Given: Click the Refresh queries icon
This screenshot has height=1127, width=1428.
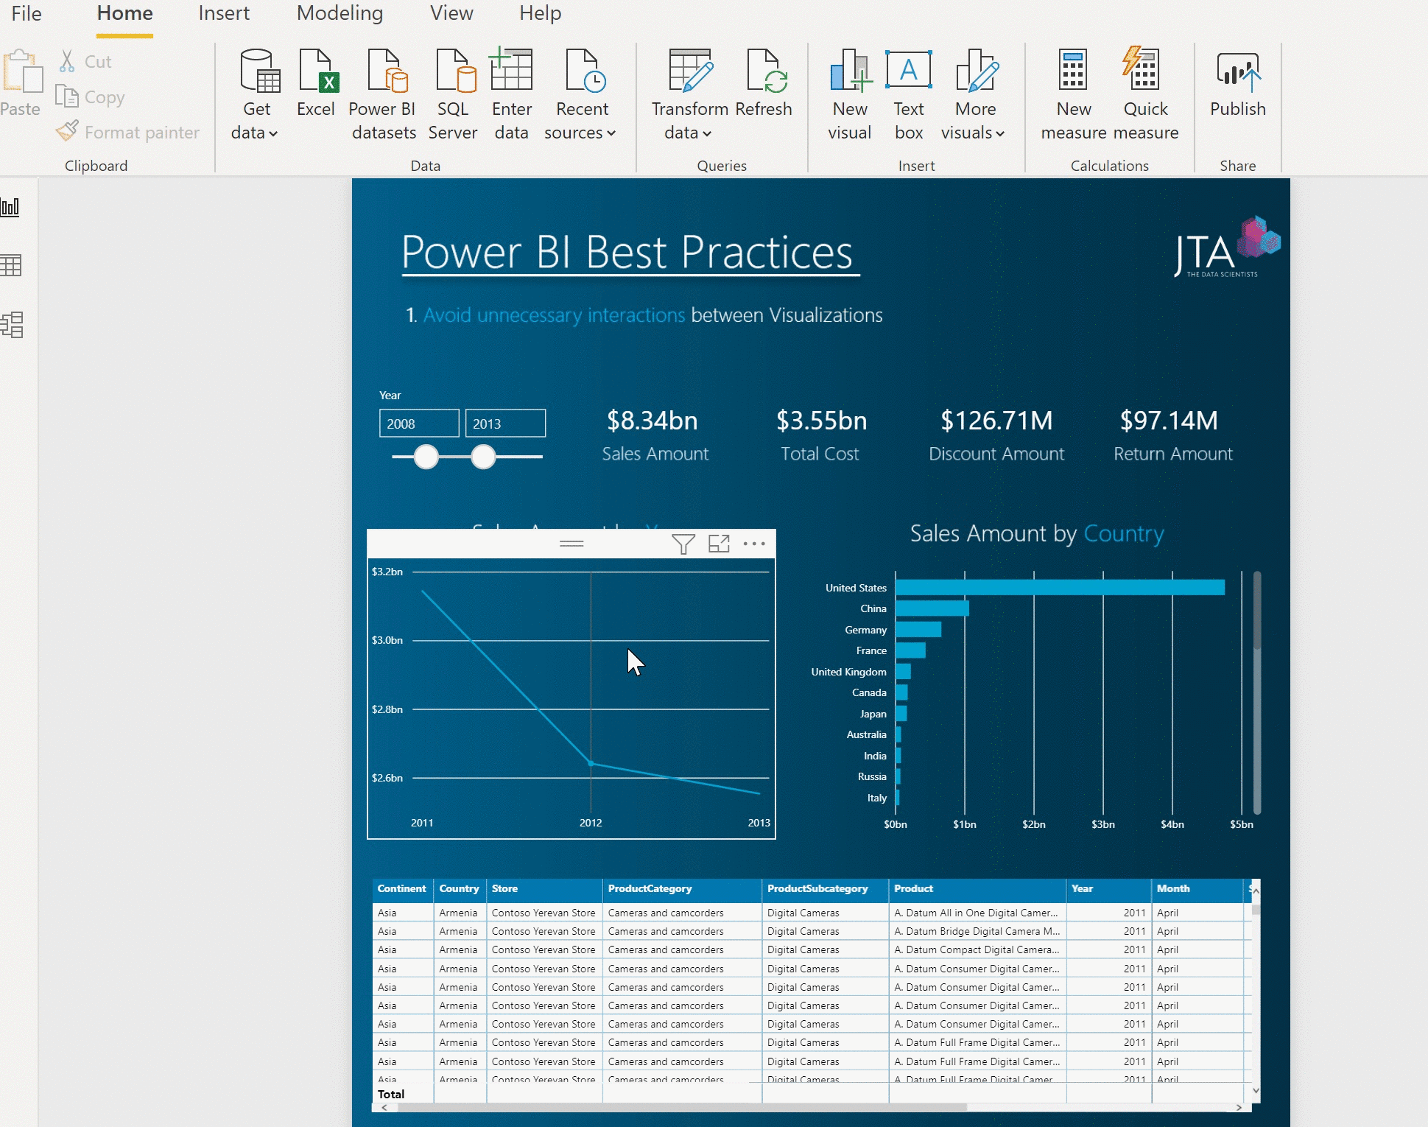Looking at the screenshot, I should point(764,83).
